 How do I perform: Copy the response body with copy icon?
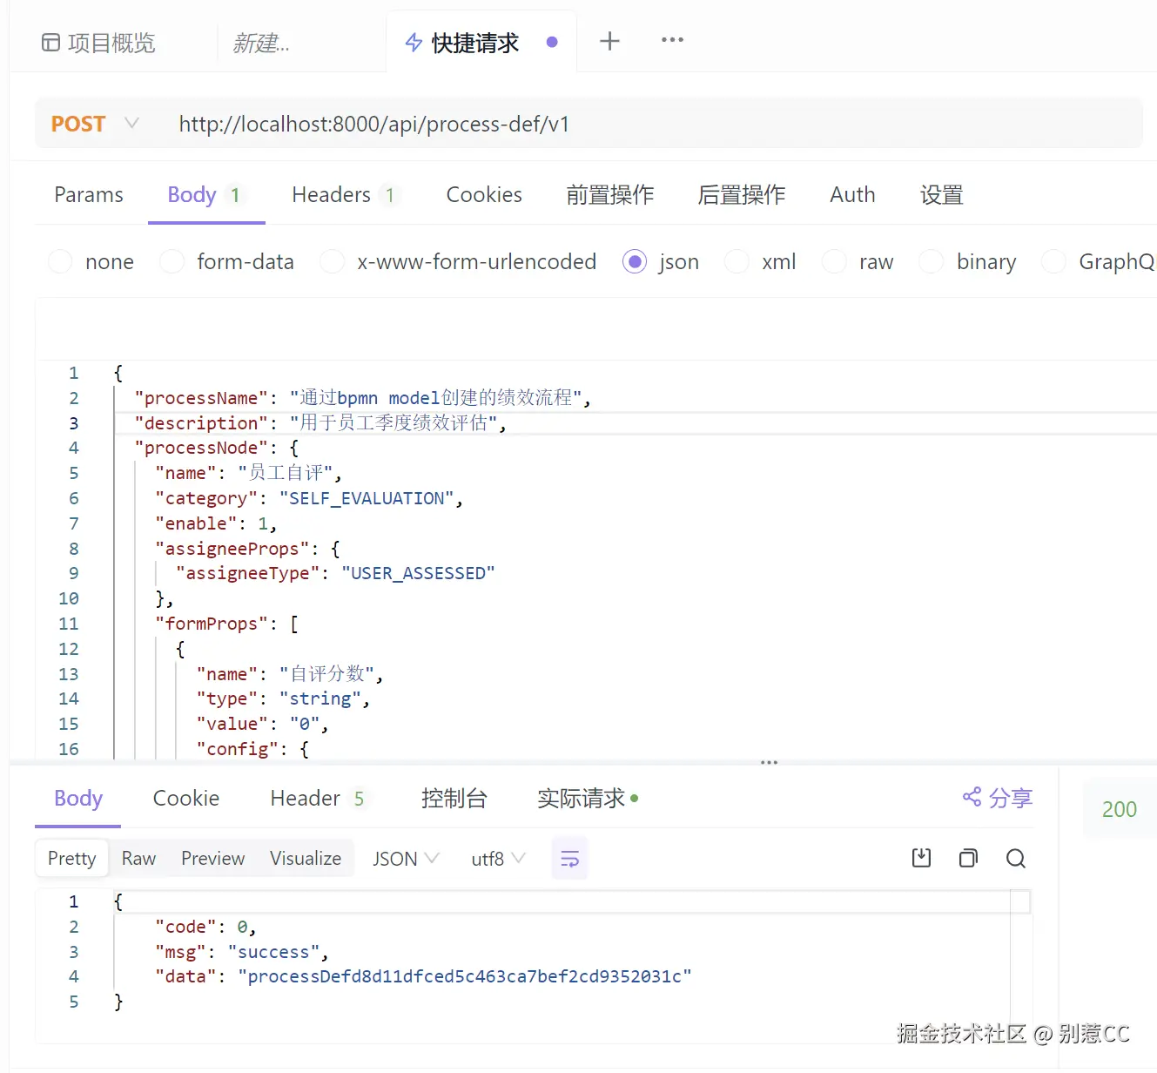click(x=968, y=858)
